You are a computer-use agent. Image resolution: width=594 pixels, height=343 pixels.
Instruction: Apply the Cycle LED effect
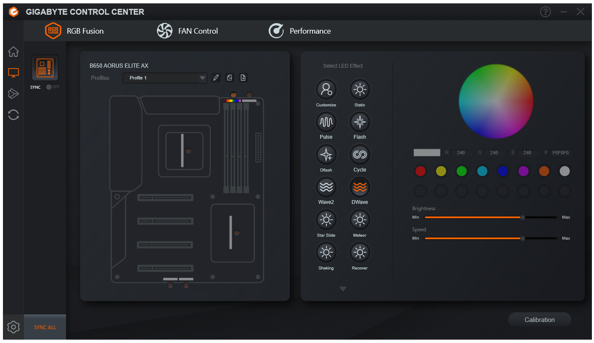pyautogui.click(x=360, y=155)
